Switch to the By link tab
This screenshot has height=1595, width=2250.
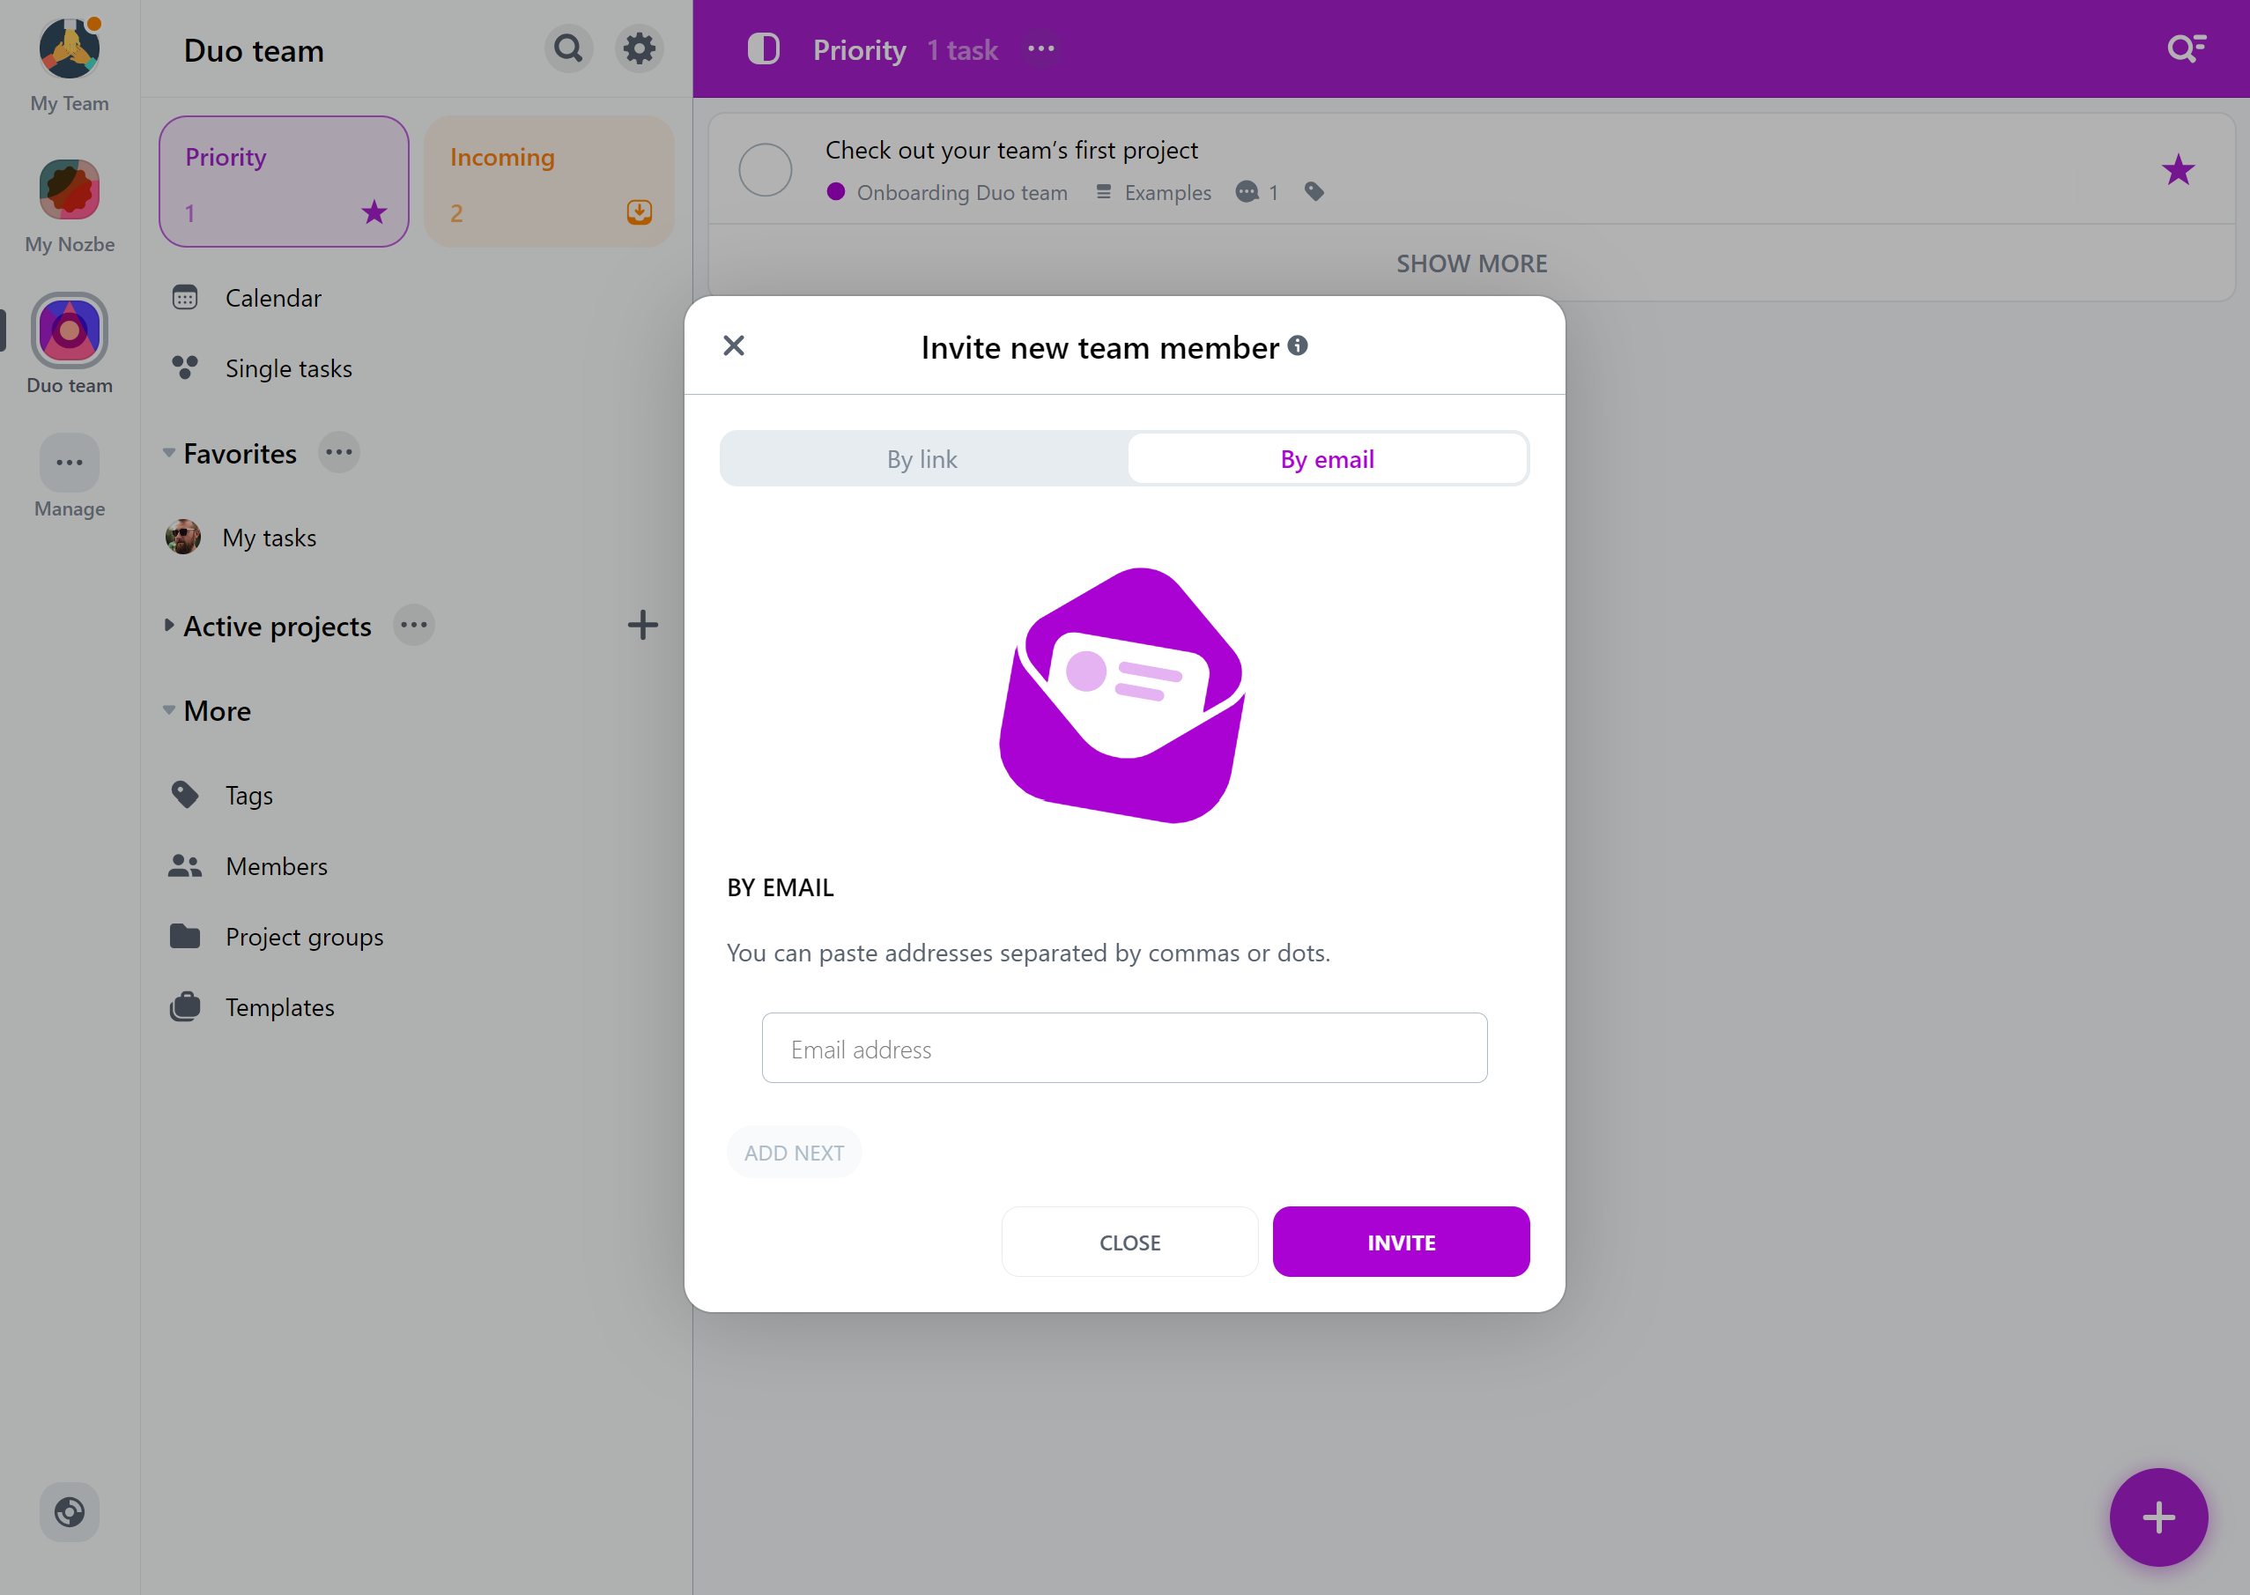(x=923, y=457)
